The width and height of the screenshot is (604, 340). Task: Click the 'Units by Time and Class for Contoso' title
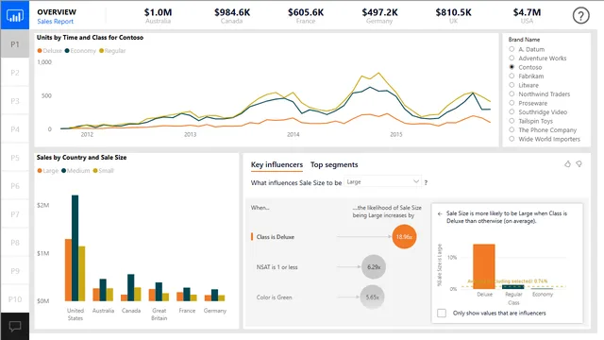coord(91,38)
